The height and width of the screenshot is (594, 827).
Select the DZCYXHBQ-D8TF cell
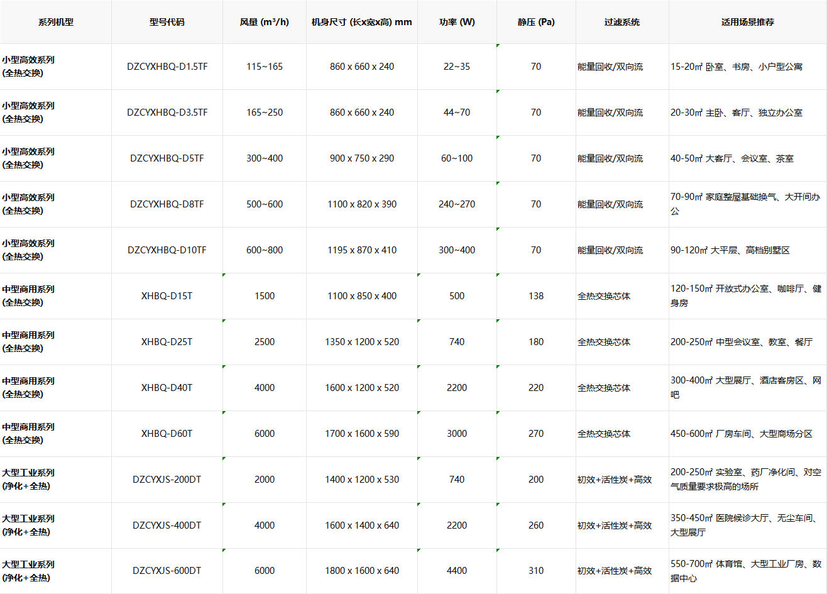(x=167, y=204)
